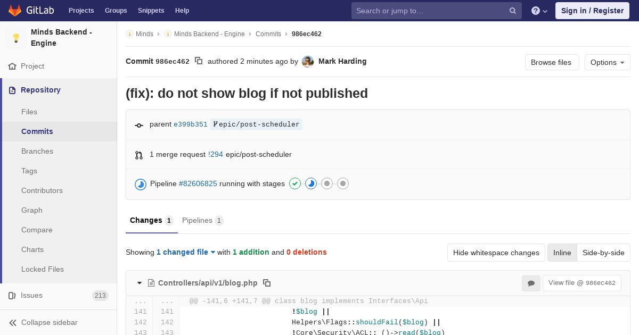This screenshot has height=335, width=639.
Task: Open the Projects menu in navbar
Action: click(81, 11)
